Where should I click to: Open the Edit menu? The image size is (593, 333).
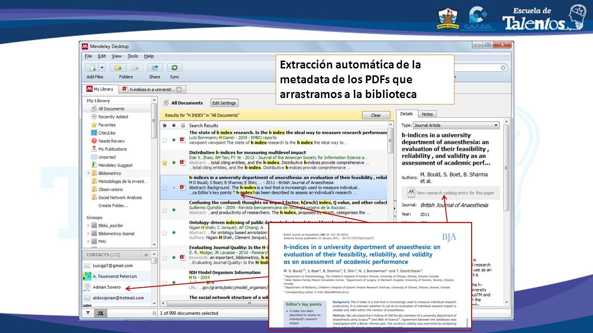102,56
